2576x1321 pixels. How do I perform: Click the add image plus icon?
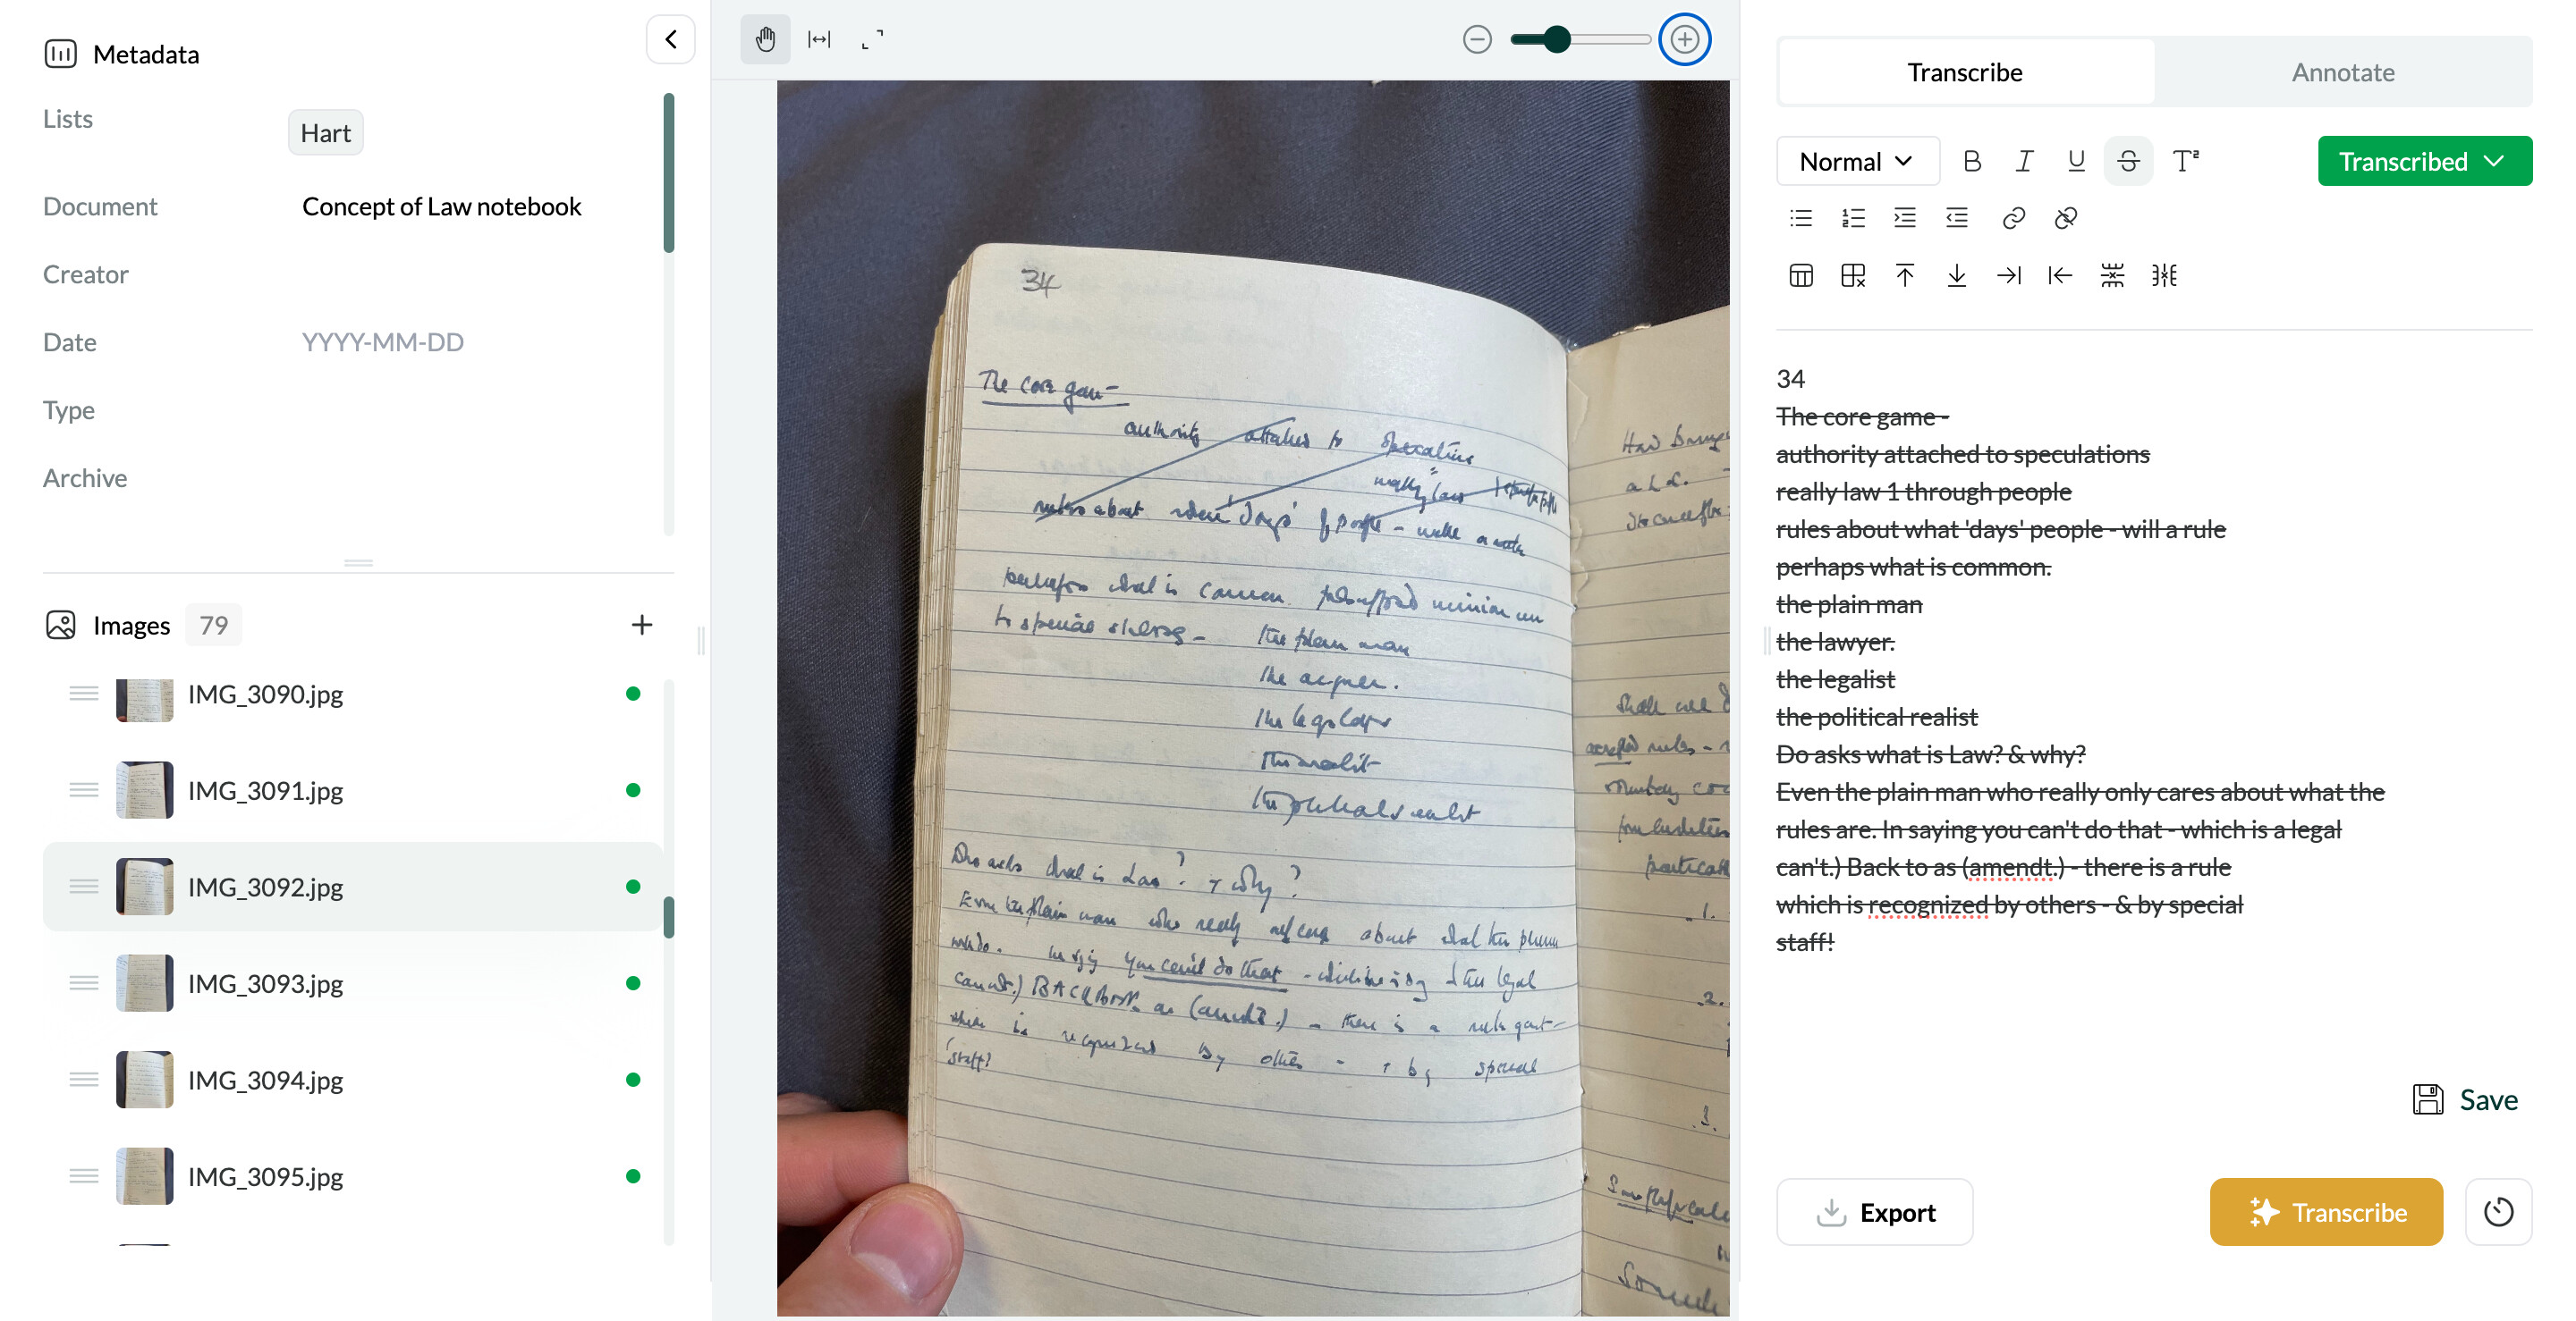coord(642,625)
